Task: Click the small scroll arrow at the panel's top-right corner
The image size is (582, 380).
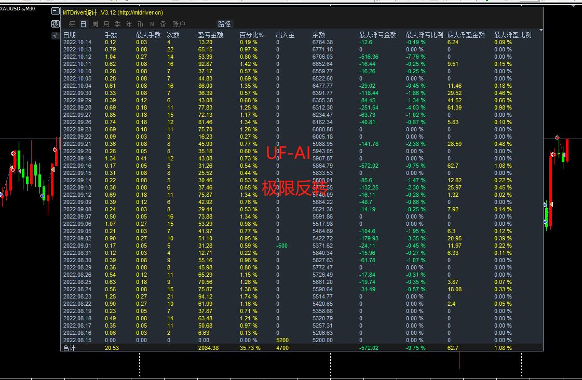Action: (541, 30)
